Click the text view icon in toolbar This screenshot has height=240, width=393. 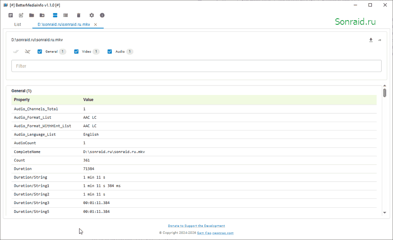10,15
